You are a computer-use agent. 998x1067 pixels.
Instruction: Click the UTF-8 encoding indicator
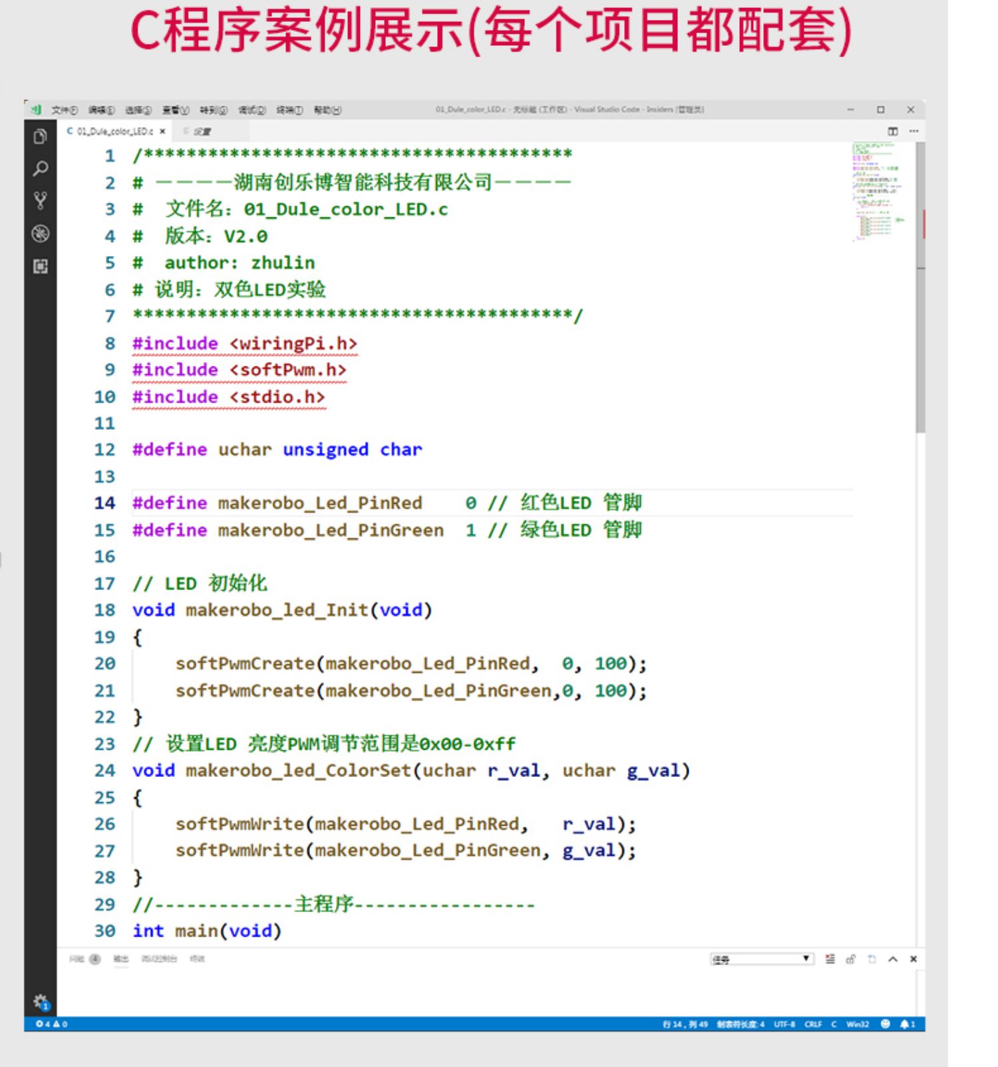[784, 1024]
